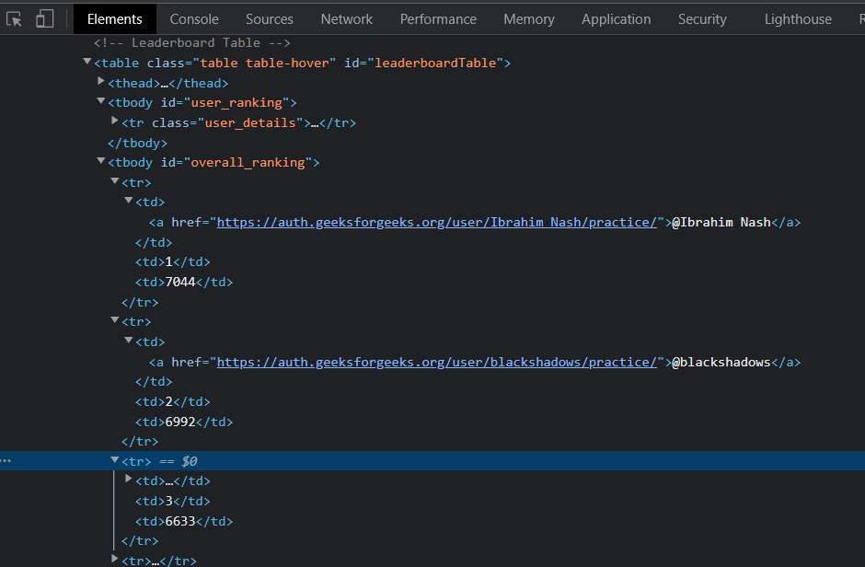
Task: Open the Network tab
Action: click(346, 19)
